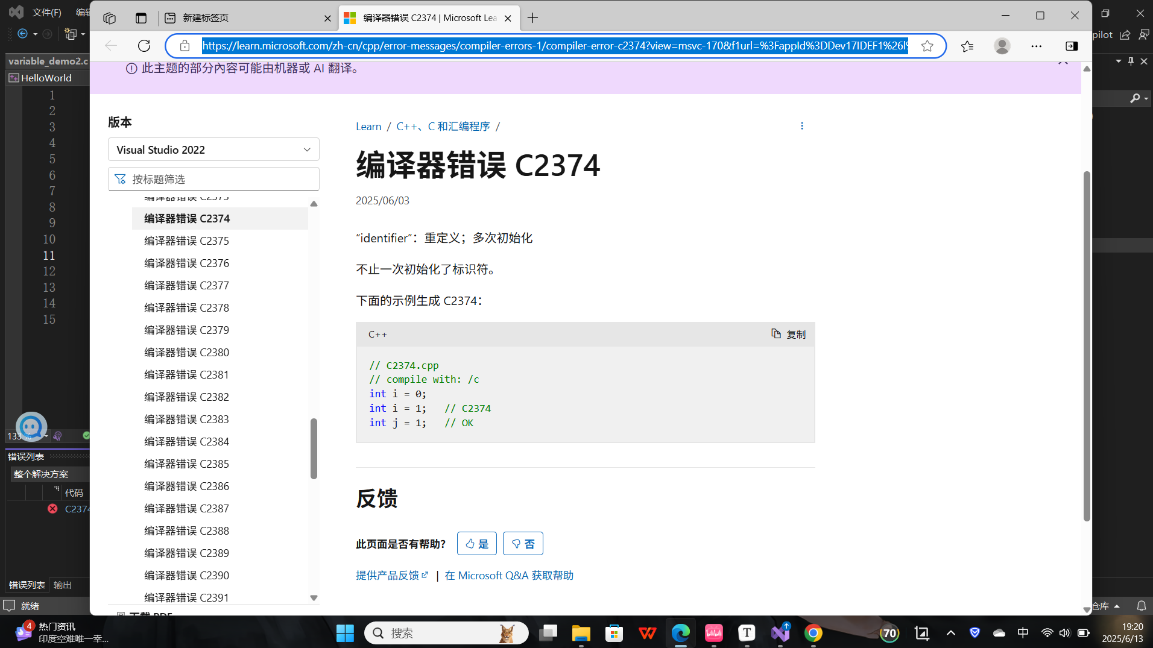Click the page vertical scrollbar thumb
Image resolution: width=1153 pixels, height=648 pixels.
(x=1087, y=345)
